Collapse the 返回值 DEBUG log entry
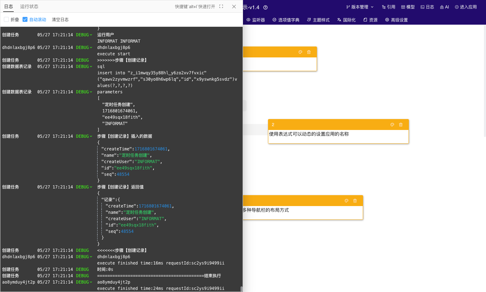Screen dimensions: 486x292 click(91, 187)
